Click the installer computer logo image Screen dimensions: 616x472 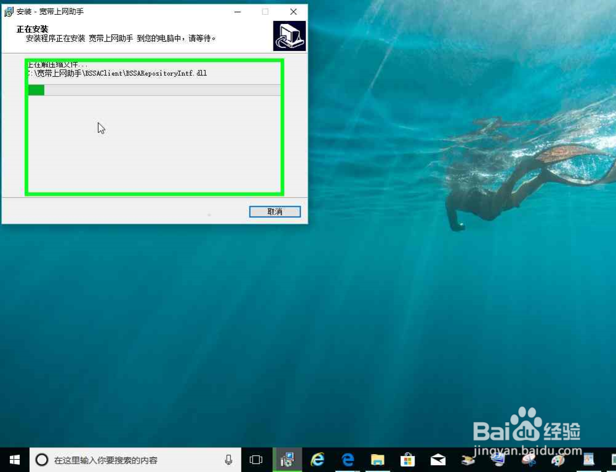[x=290, y=36]
